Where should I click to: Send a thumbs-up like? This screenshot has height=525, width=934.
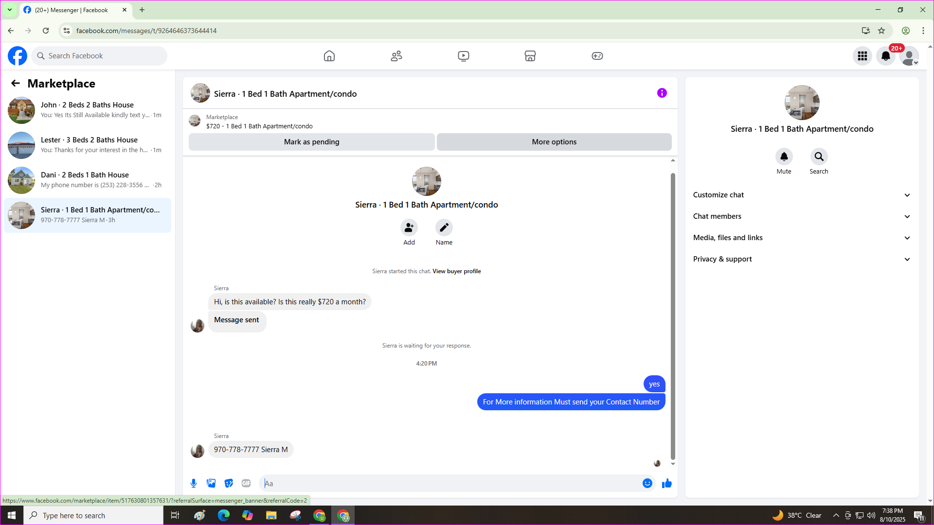(x=667, y=483)
